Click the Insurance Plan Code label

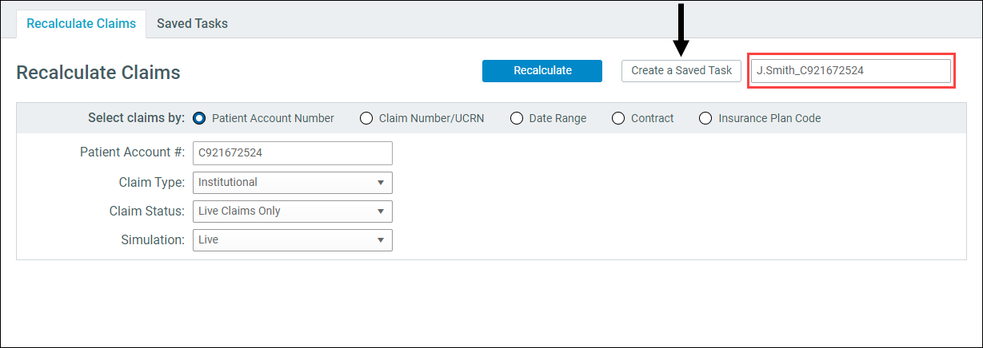click(769, 118)
